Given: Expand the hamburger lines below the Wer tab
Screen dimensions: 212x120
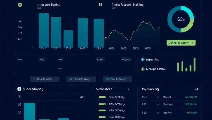Looking at the screenshot, I should [60, 69].
